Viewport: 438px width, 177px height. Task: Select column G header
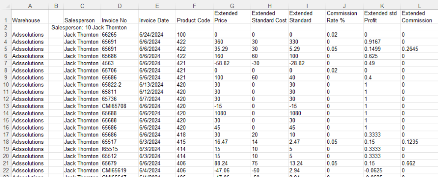232,6
